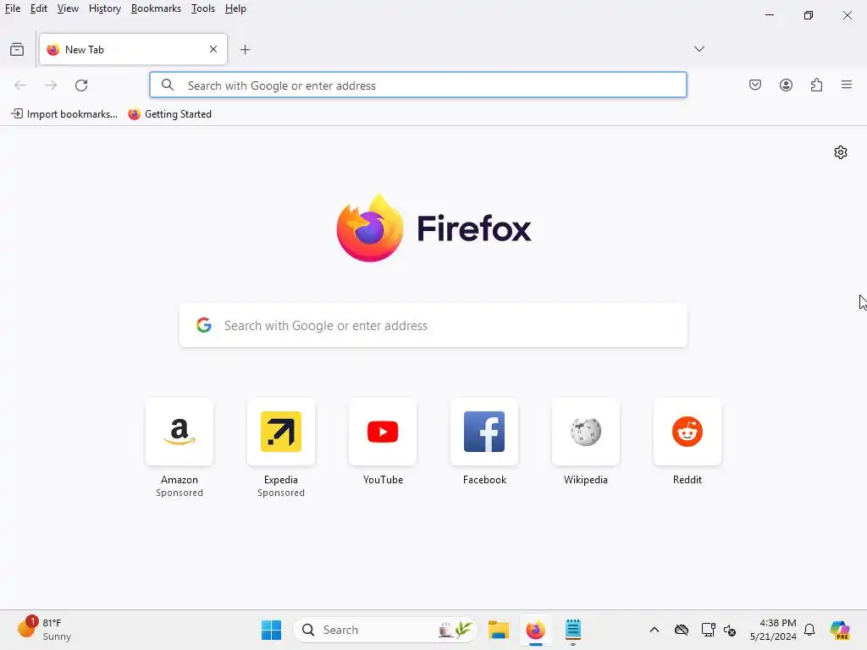Open the Firefox account icon
This screenshot has width=867, height=650.
(786, 85)
